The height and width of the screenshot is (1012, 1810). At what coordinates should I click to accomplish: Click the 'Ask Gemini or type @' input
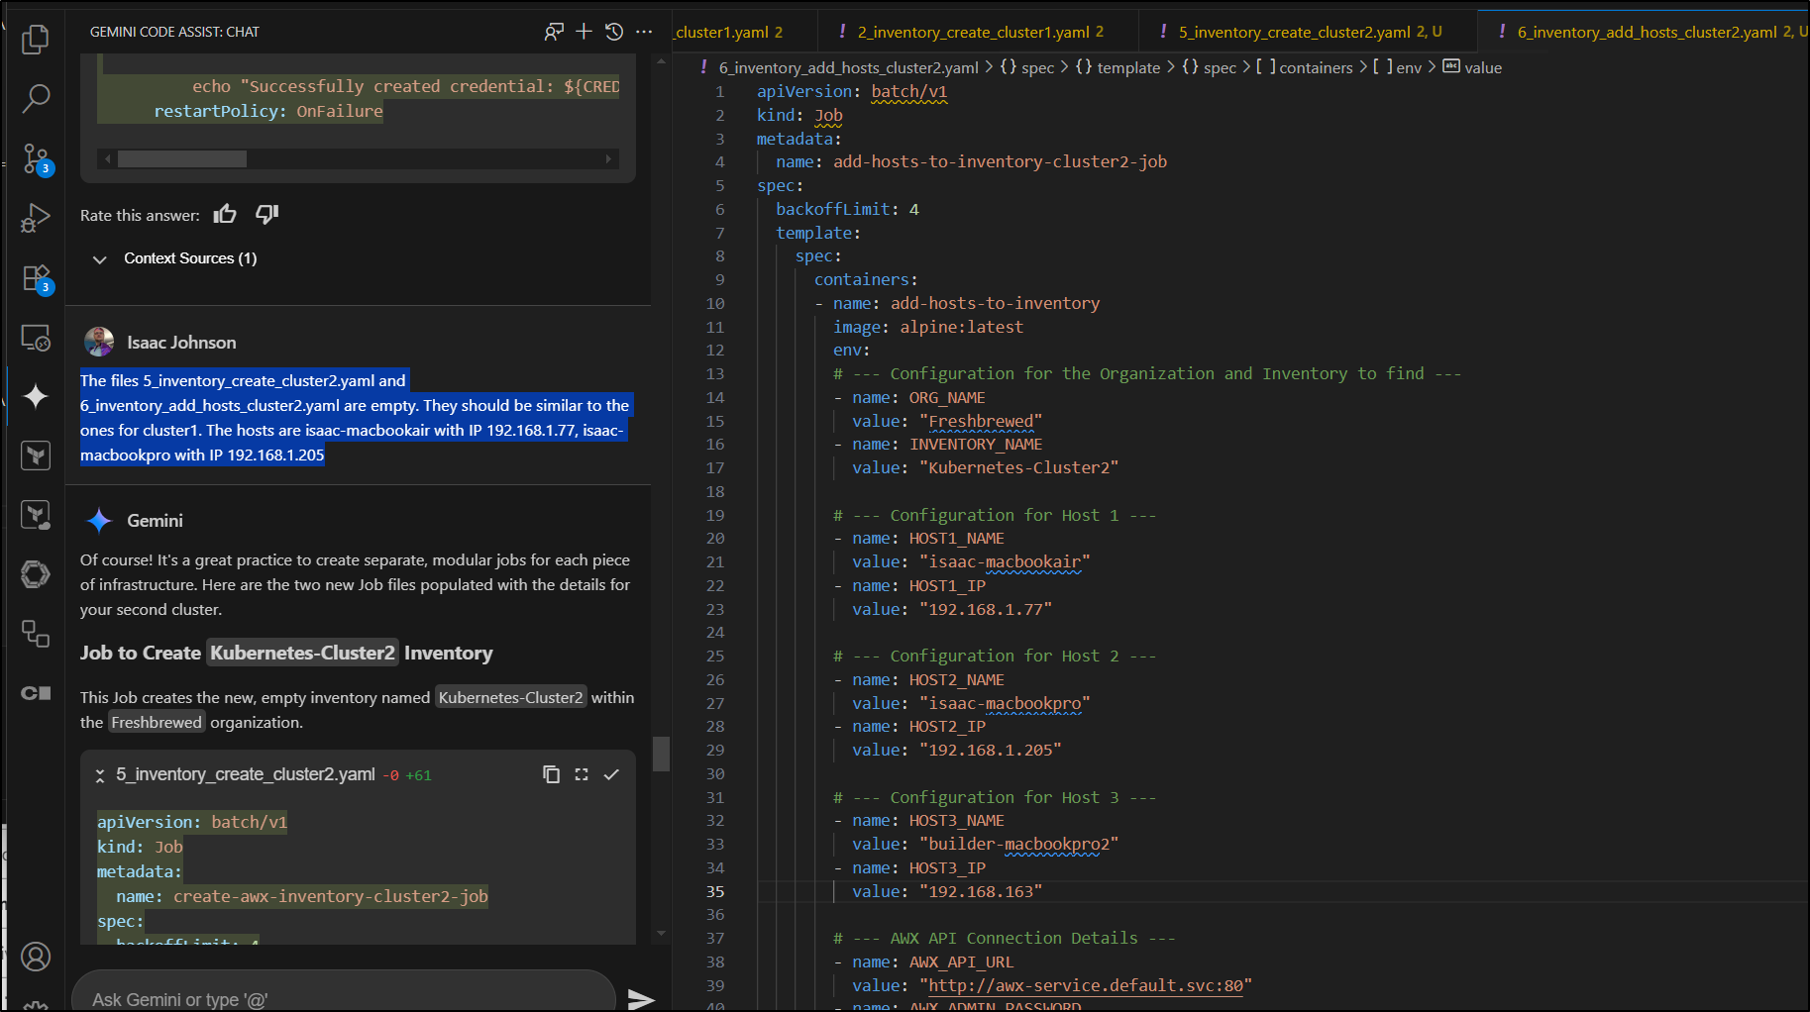coord(344,998)
